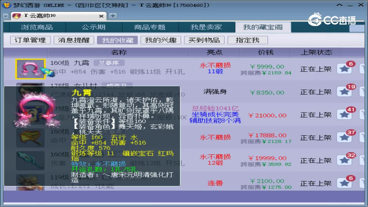
Task: Click the star icon in ¥8350.00 row
Action: click(x=344, y=92)
